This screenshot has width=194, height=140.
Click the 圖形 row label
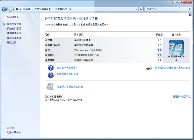(x=48, y=50)
